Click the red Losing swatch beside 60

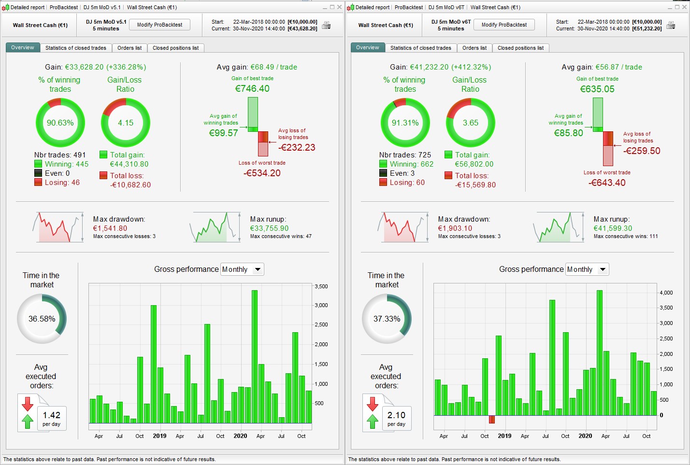point(383,183)
